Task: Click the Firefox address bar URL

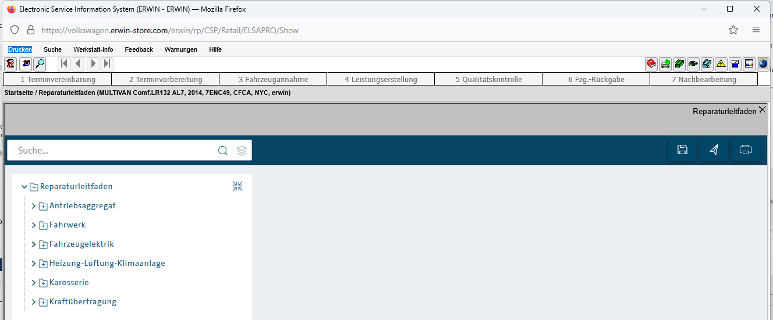Action: [x=170, y=30]
